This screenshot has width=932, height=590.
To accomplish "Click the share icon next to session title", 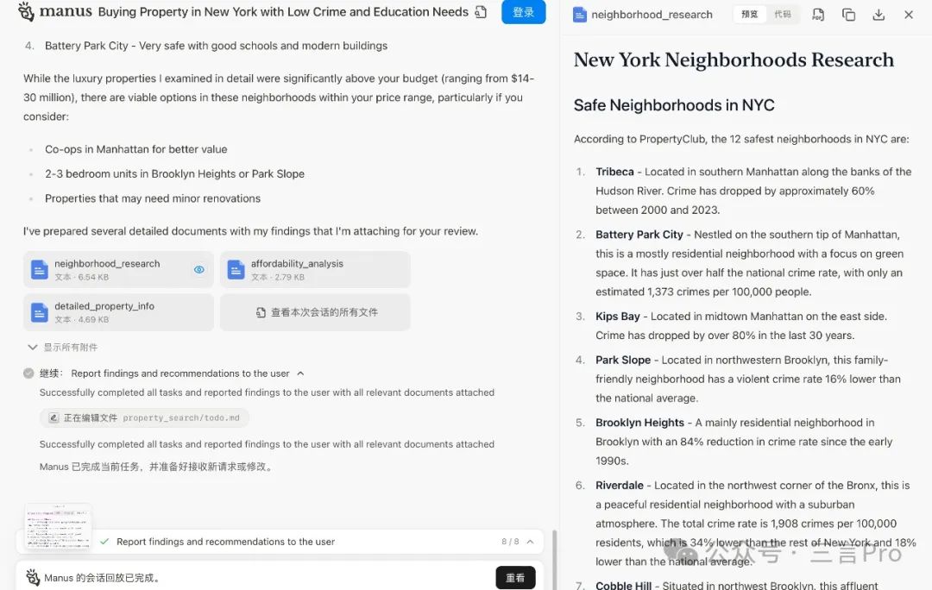I will pyautogui.click(x=481, y=12).
